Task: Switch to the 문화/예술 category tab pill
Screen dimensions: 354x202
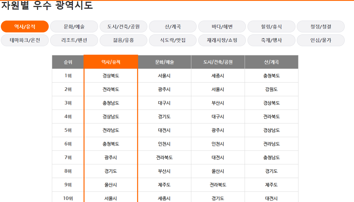Action: click(74, 27)
